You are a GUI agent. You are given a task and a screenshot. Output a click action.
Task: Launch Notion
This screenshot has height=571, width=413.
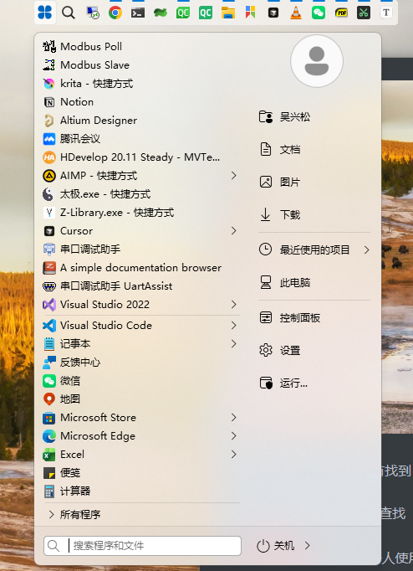140,102
